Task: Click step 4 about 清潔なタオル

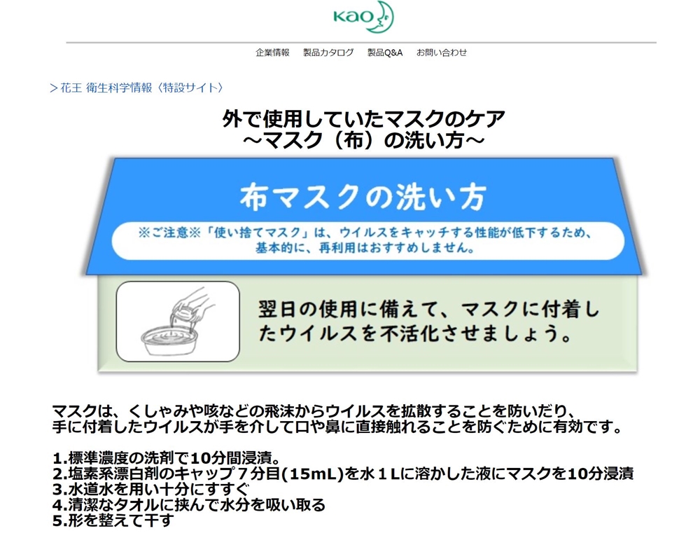Action: pos(189,505)
